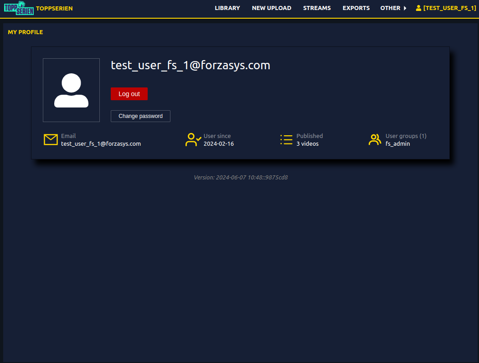Open the LIBRARY section
The height and width of the screenshot is (363, 479).
tap(227, 8)
